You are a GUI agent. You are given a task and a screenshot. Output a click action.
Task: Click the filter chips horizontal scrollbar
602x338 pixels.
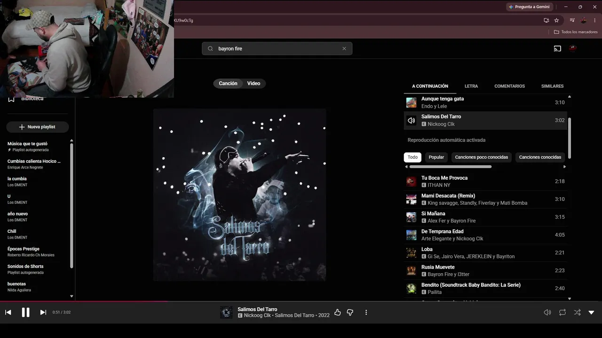(451, 167)
